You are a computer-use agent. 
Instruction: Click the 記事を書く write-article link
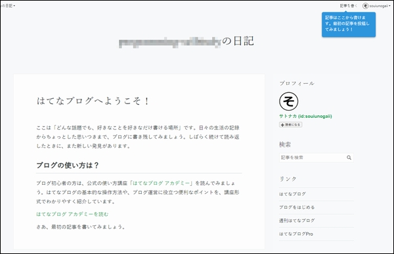click(x=349, y=6)
